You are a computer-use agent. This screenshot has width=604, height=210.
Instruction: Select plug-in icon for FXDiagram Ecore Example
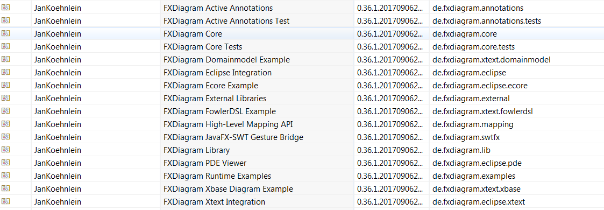[5, 85]
